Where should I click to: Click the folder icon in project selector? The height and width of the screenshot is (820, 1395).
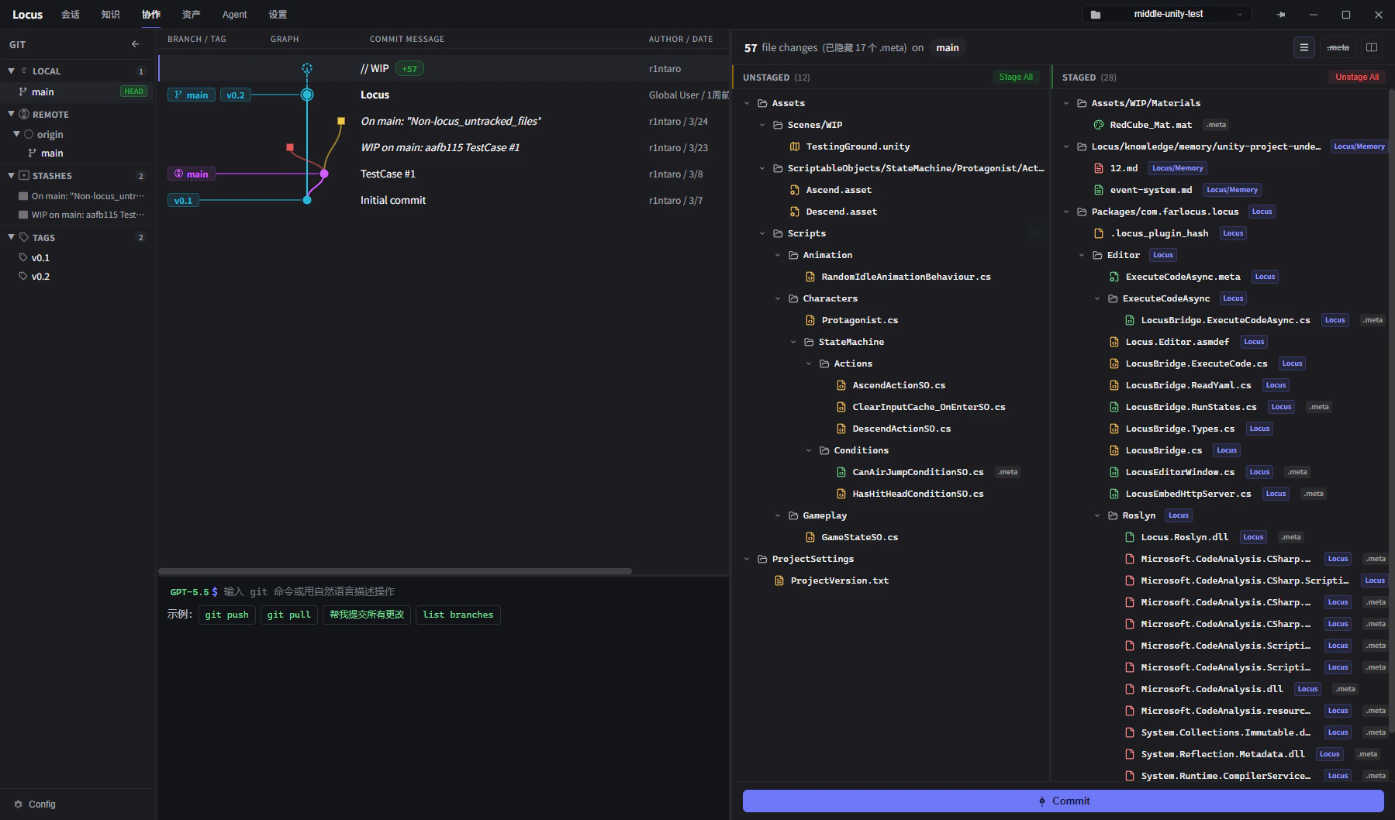1096,15
